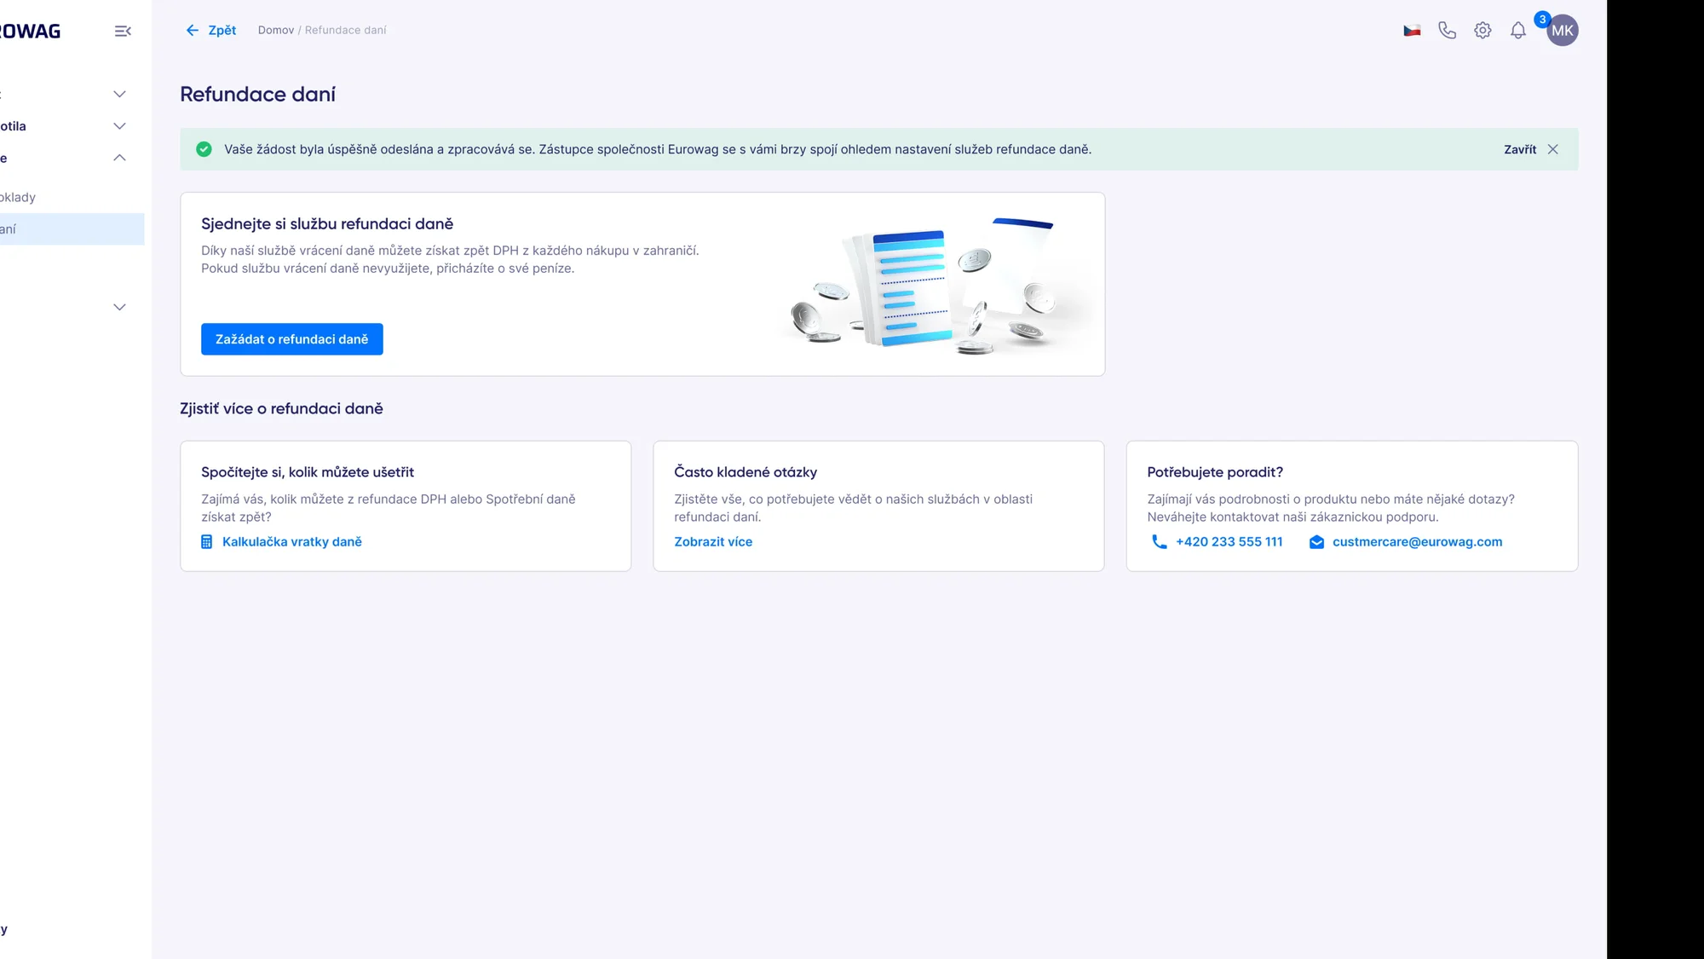The image size is (1704, 959).
Task: Go back using the Zpět link
Action: click(x=210, y=31)
